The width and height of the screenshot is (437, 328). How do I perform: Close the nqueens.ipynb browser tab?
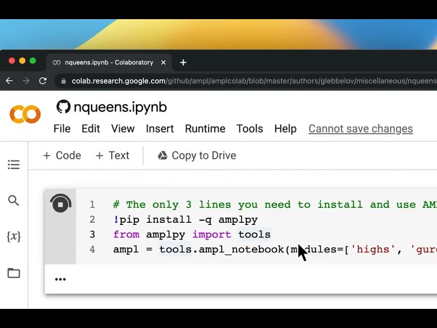[x=164, y=62]
